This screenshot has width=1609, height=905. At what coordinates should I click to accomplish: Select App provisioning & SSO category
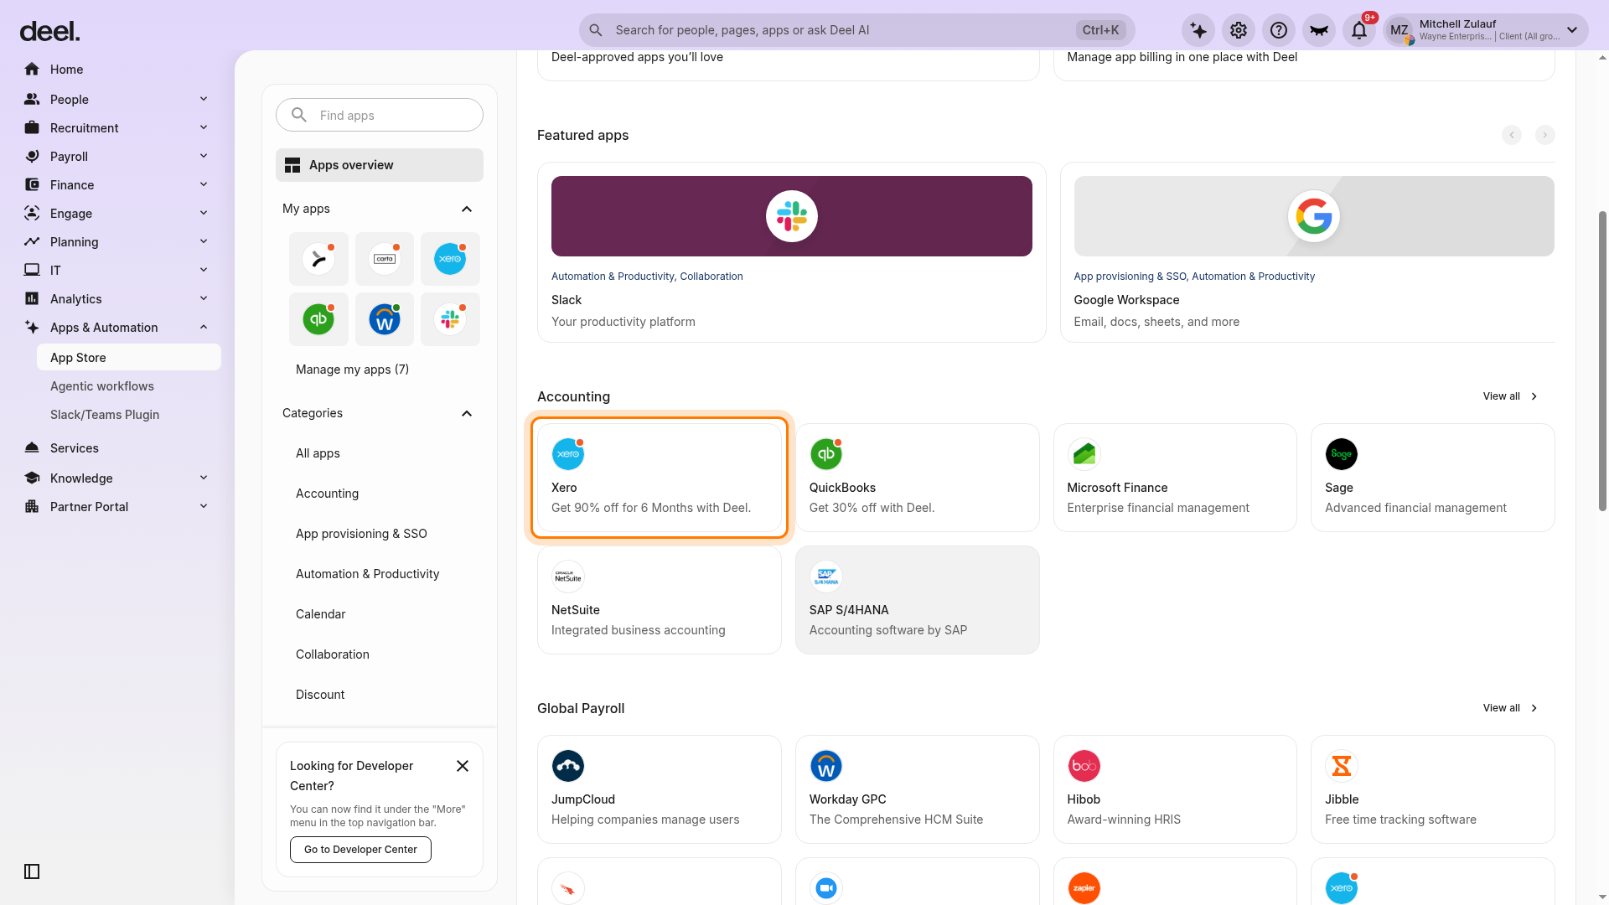coord(361,534)
